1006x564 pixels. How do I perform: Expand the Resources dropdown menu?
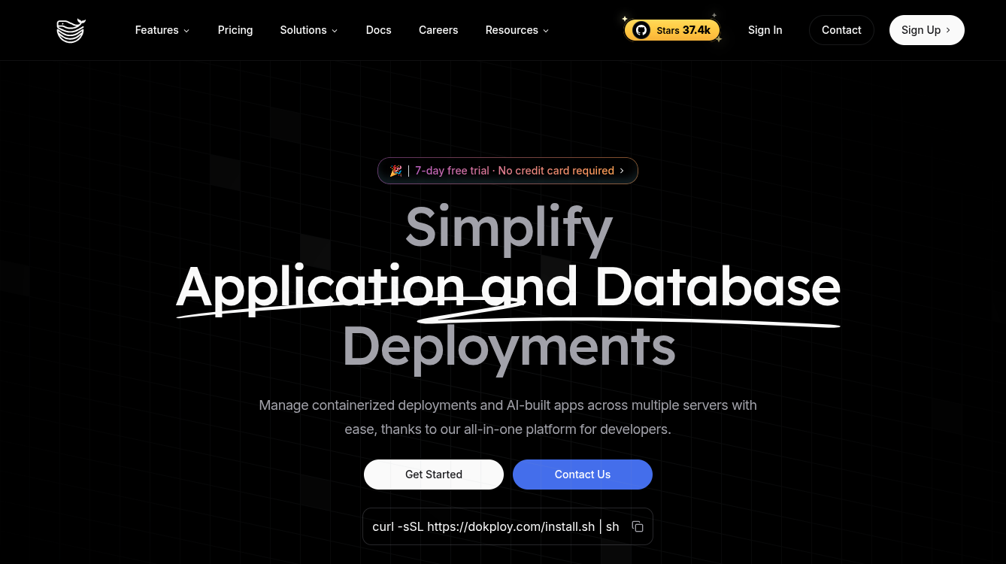pyautogui.click(x=517, y=30)
